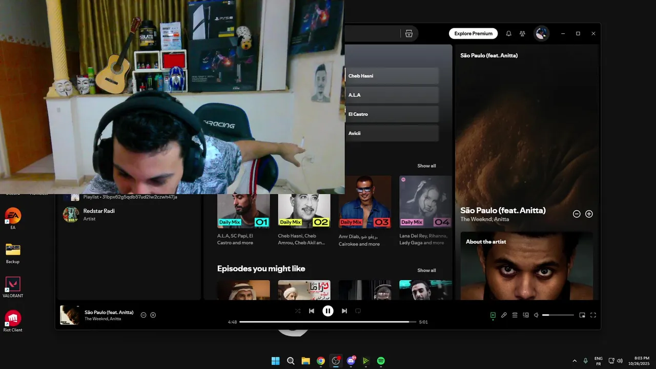Expand the system tray hidden icons chevron
The image size is (656, 369).
click(x=574, y=361)
